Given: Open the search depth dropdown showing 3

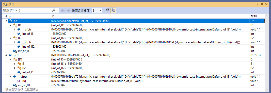Looking at the screenshot, I should coord(97,11).
